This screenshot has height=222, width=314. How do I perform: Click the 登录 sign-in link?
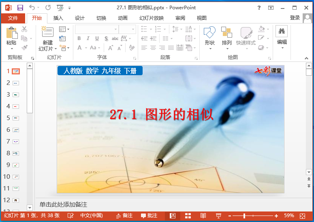[295, 18]
